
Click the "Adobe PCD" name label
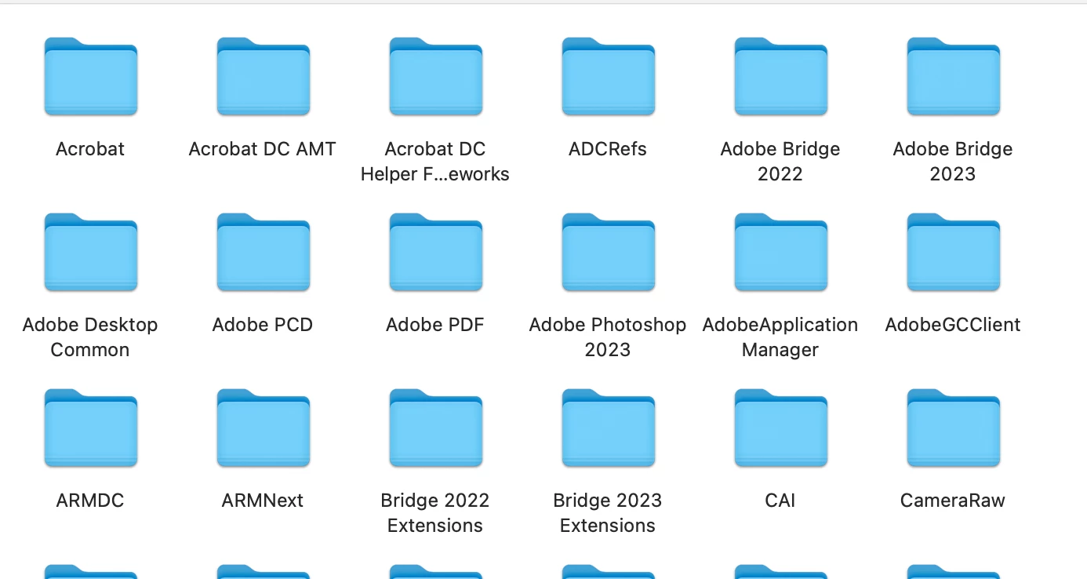pos(263,325)
